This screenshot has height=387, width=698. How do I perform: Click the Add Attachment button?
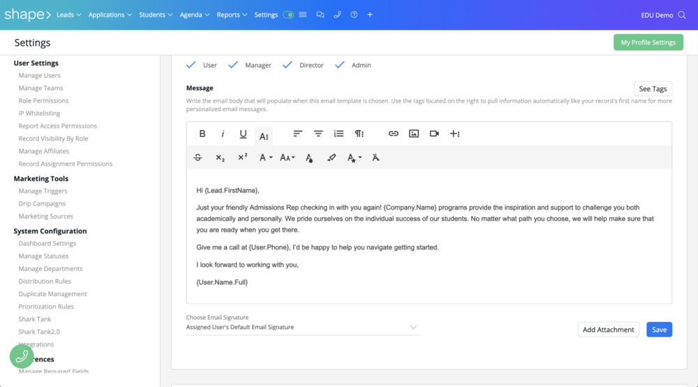point(608,330)
